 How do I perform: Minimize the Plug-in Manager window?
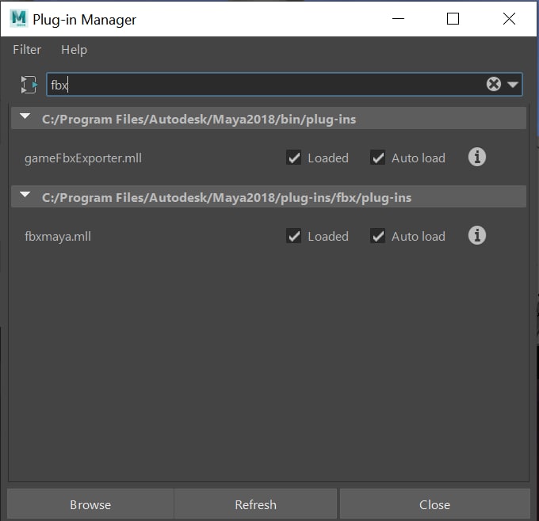click(398, 18)
